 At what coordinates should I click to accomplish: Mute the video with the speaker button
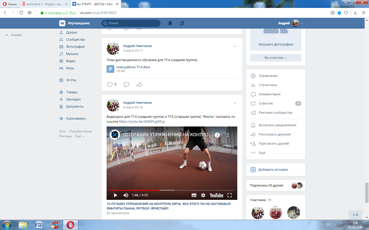[126, 195]
